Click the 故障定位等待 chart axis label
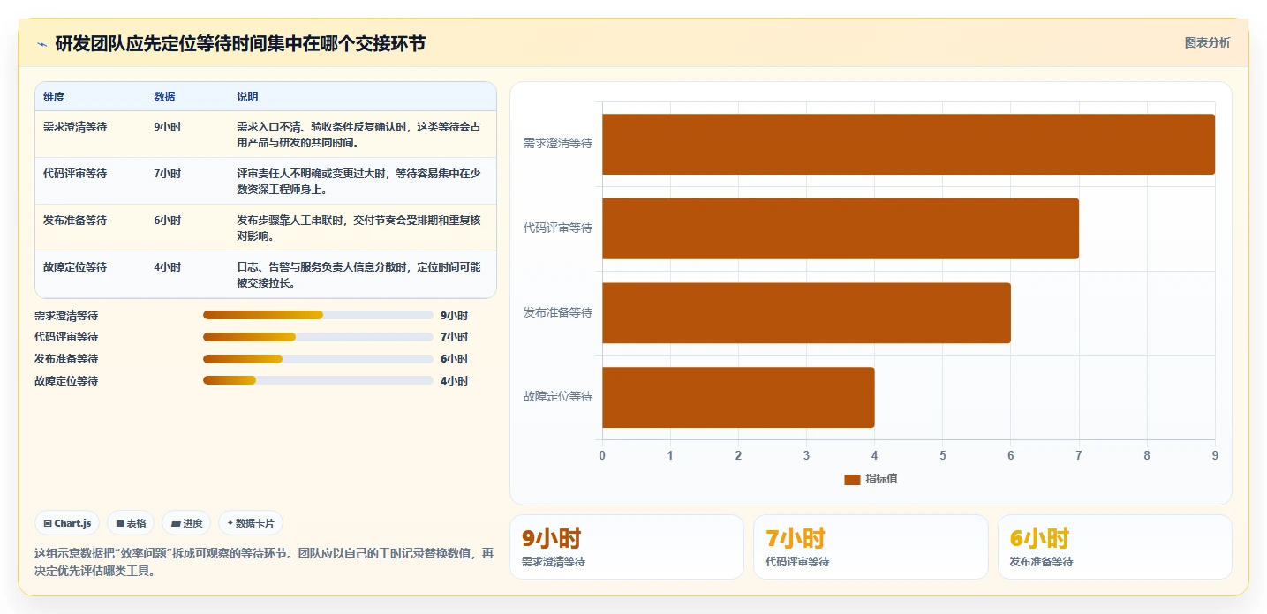Viewport: 1267px width, 614px height. pyautogui.click(x=558, y=397)
